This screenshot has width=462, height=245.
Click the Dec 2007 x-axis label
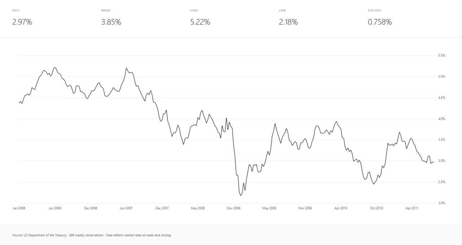162,208
